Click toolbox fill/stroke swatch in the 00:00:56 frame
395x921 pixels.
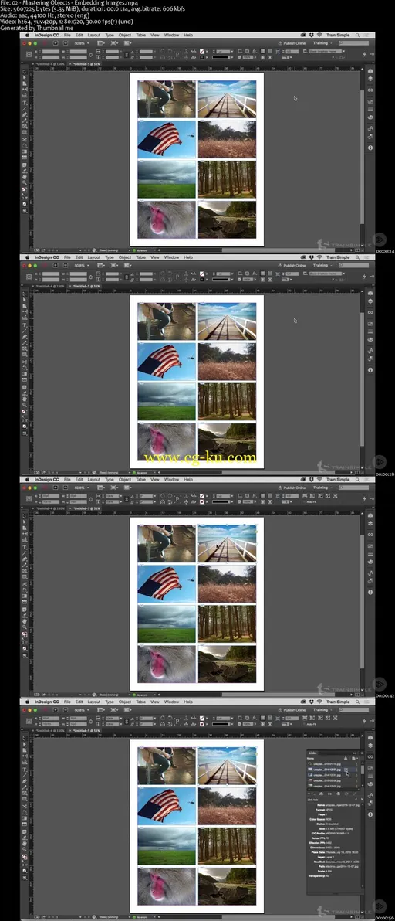point(25,855)
